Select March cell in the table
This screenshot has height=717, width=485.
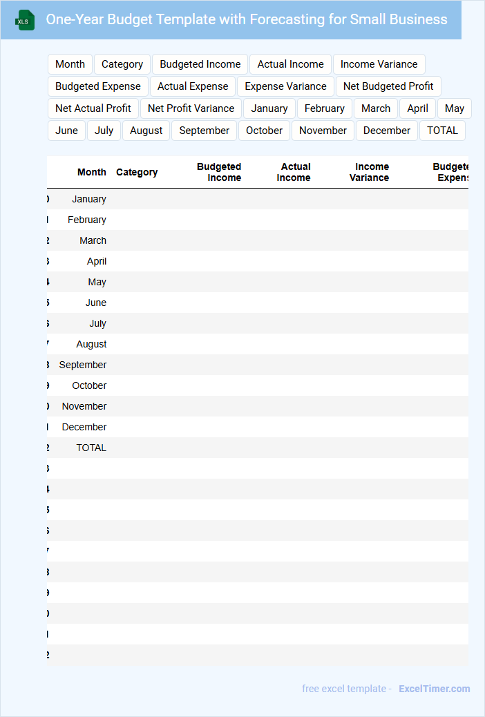click(93, 240)
